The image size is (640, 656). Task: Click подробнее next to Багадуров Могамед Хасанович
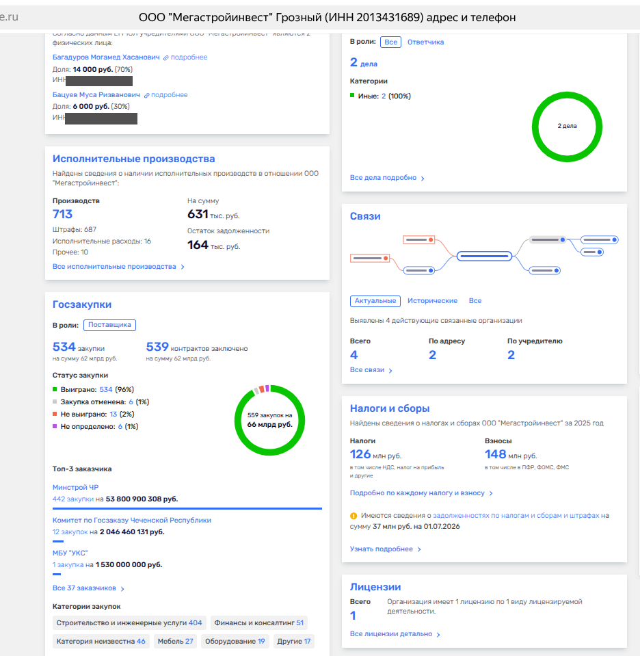[189, 57]
